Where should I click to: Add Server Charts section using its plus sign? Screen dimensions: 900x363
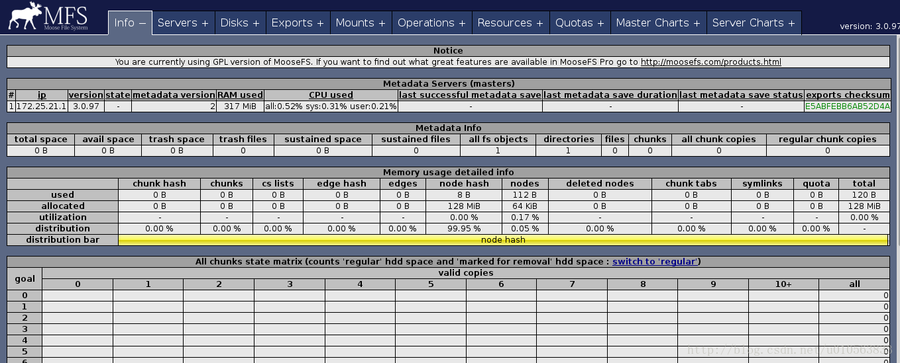pos(791,23)
